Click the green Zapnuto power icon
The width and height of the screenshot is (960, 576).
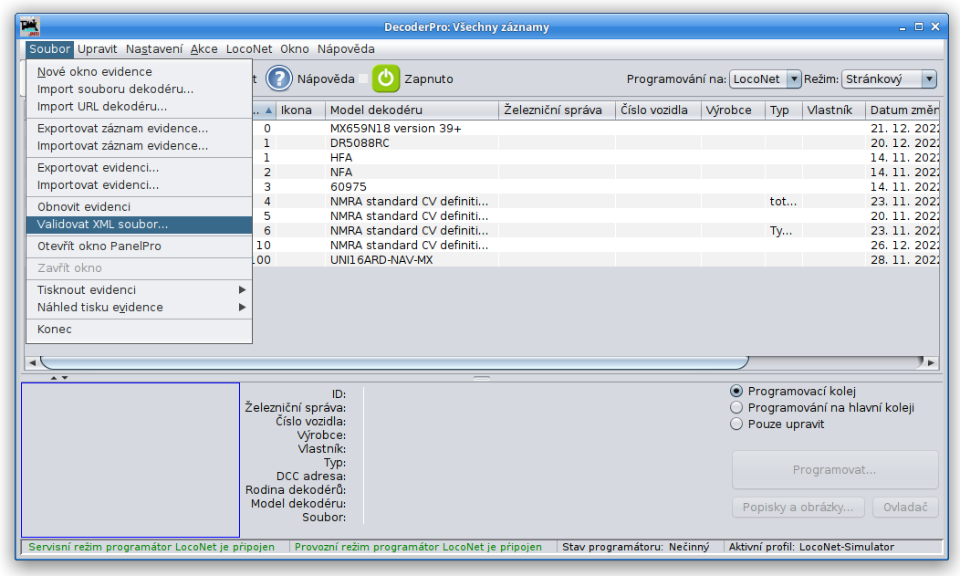[x=386, y=79]
